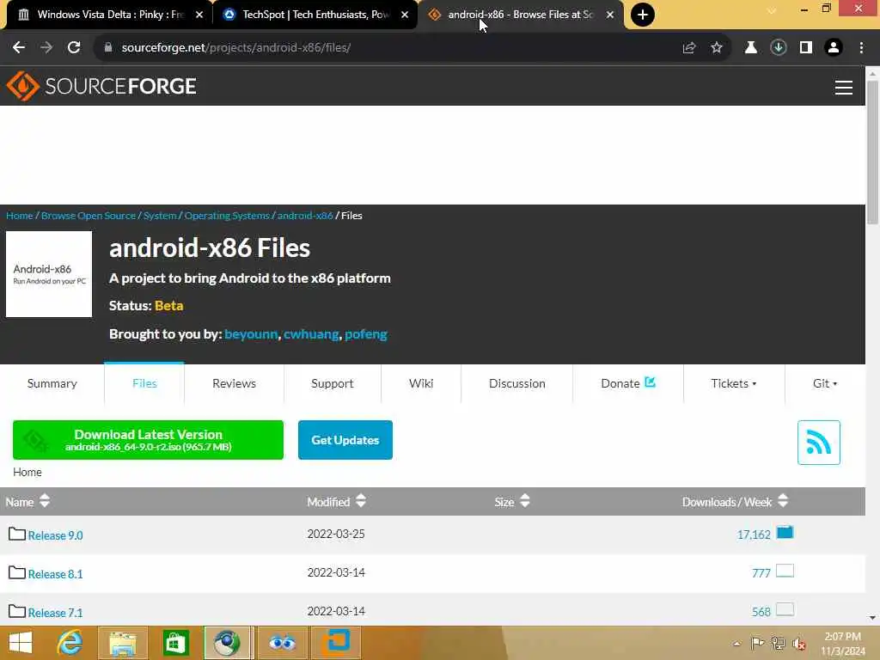Open File Explorer from taskbar
This screenshot has height=660, width=880.
pos(123,643)
